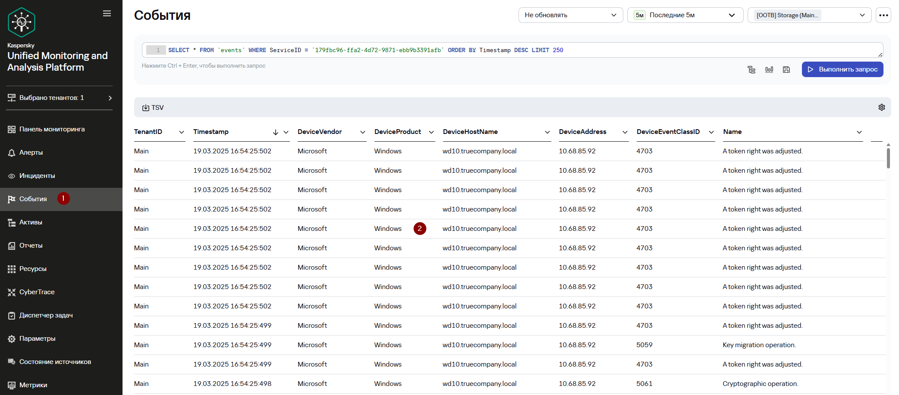Viewport: 899px width, 395px height.
Task: Click the Kaspersky hexagon logo
Action: click(x=21, y=22)
